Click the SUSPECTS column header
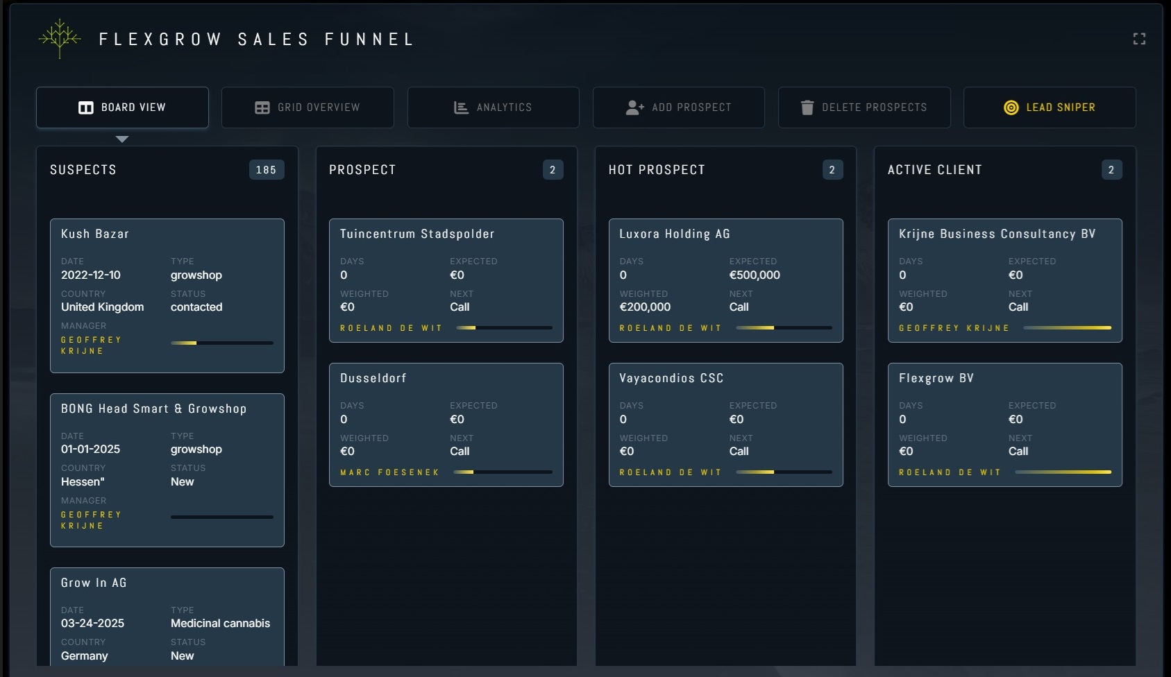The image size is (1171, 677). point(83,170)
